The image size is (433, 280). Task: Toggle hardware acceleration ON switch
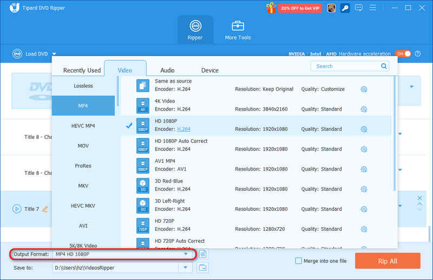coord(403,54)
